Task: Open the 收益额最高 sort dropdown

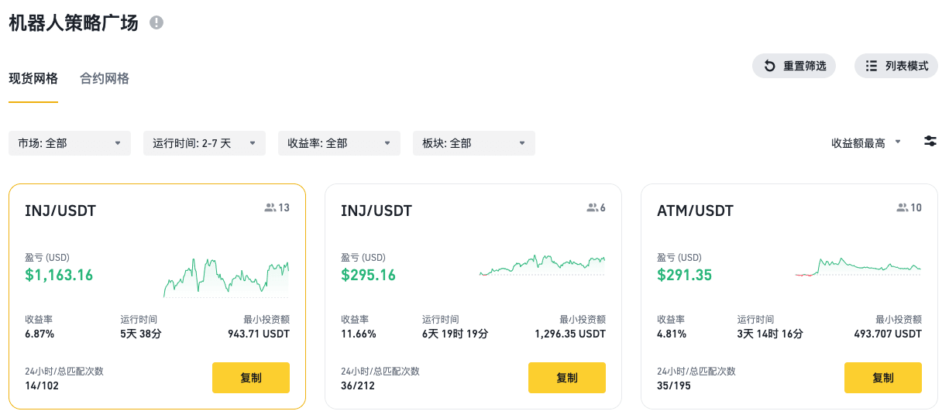Action: [866, 143]
